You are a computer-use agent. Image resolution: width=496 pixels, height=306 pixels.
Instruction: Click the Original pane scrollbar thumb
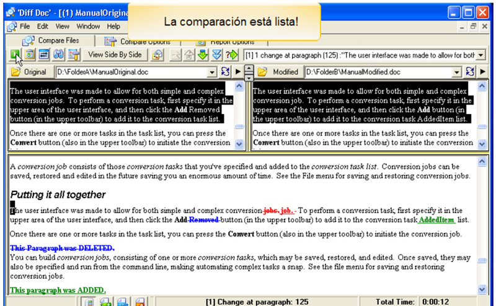[239, 127]
